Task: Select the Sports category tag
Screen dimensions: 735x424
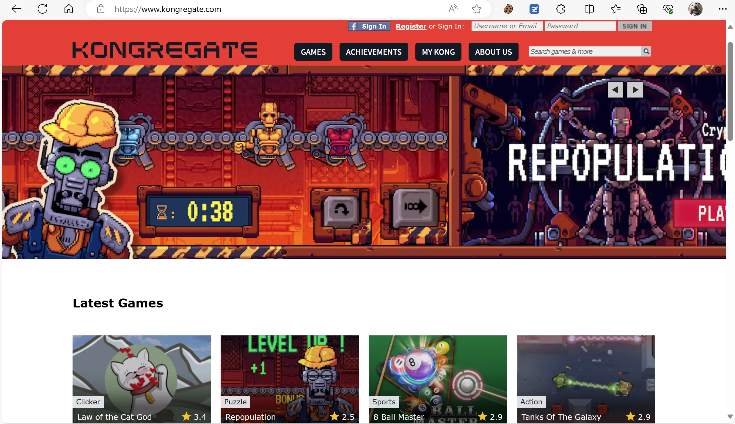Action: pos(384,402)
